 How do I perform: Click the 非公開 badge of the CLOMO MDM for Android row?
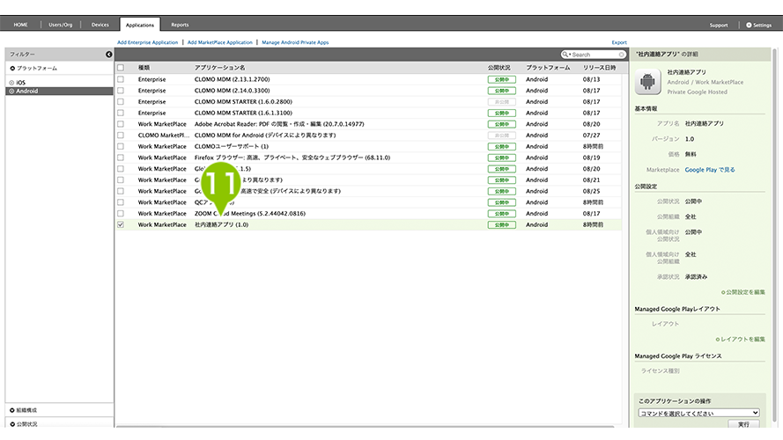(501, 136)
